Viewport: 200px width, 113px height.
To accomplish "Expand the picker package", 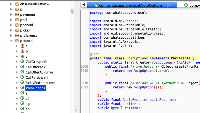I will pyautogui.click(x=11, y=30).
